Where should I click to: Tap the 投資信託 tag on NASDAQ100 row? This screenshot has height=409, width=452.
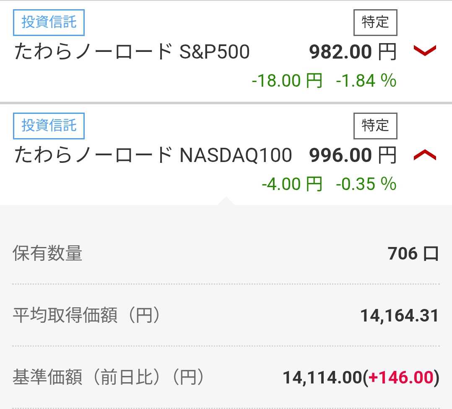click(x=49, y=126)
